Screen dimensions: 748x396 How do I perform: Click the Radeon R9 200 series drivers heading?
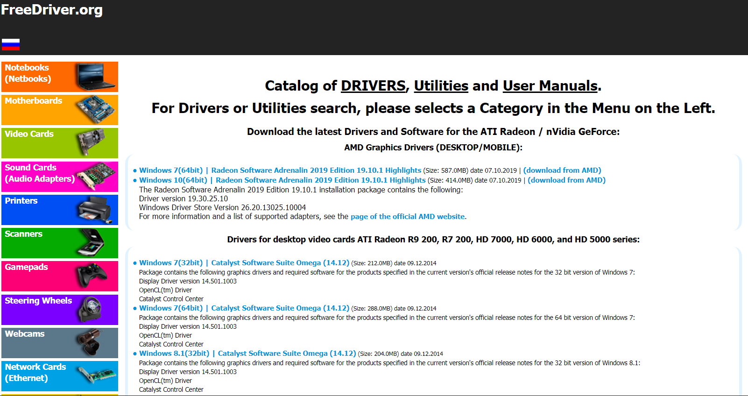[433, 240]
